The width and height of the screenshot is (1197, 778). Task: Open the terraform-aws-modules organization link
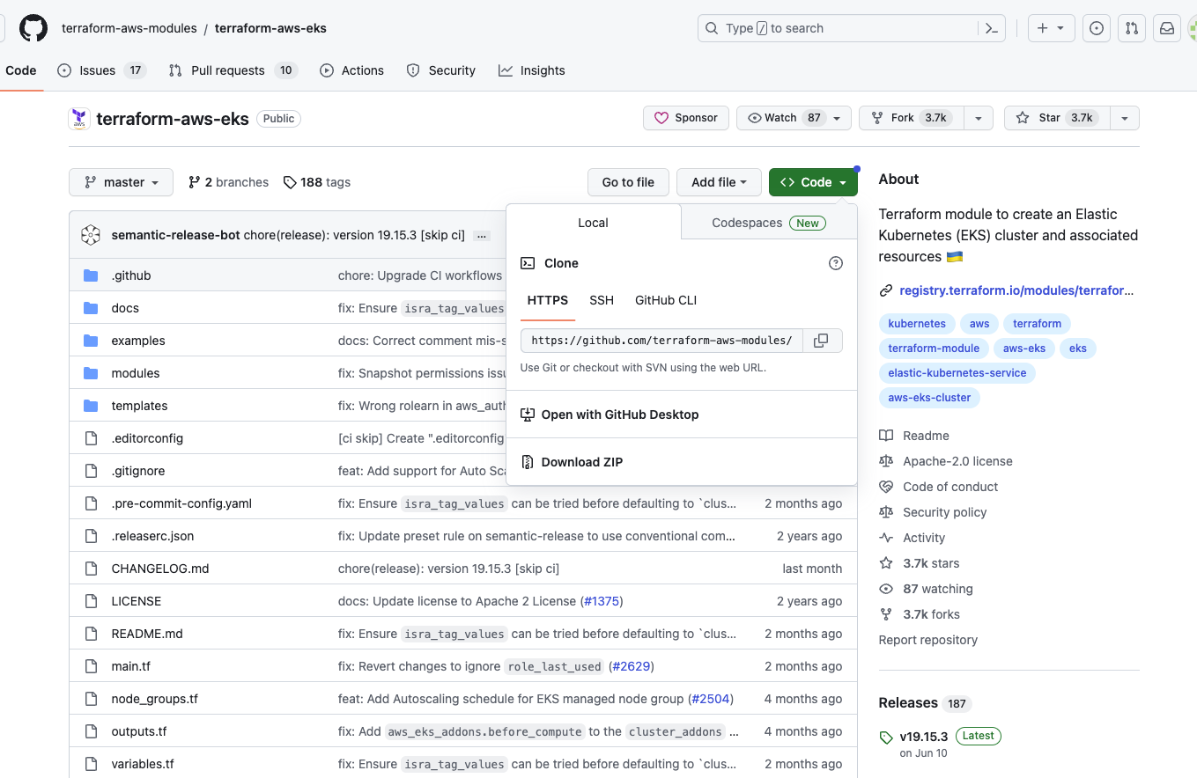129,28
